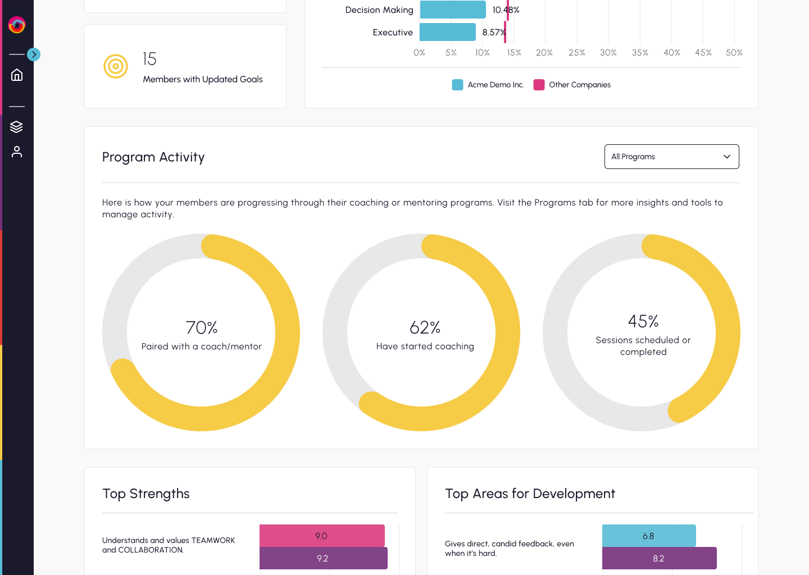Click the 'Top Strengths' heading
809x575 pixels.
[146, 494]
